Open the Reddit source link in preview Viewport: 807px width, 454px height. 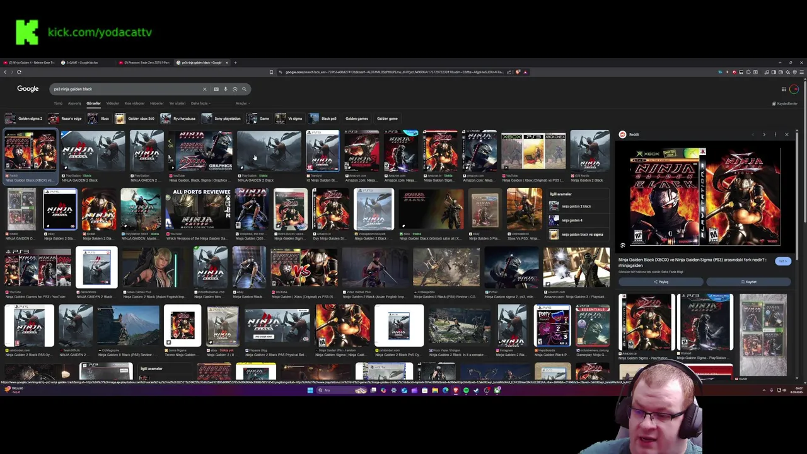tap(629, 134)
